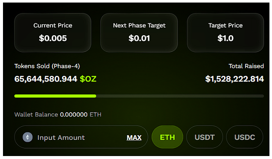This screenshot has width=272, height=159.
Task: Click the 65,644,580.944 tokens sold figure
Action: pyautogui.click(x=46, y=79)
